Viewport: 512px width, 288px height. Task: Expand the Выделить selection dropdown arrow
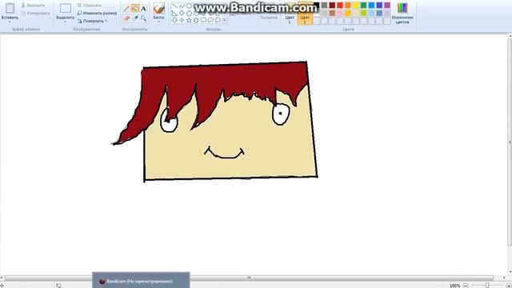click(66, 22)
